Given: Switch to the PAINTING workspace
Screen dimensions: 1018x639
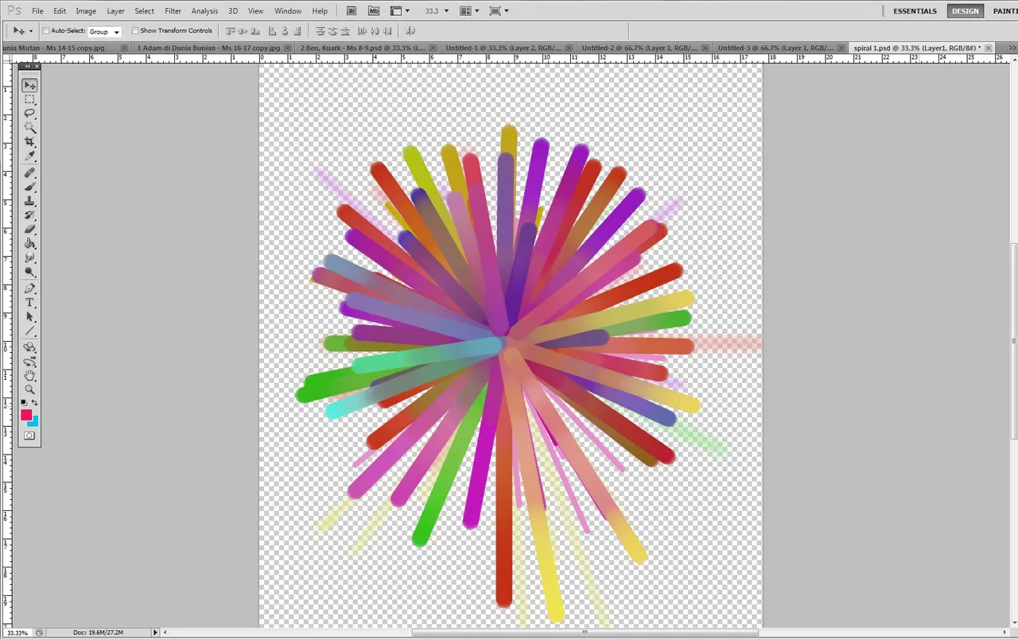Looking at the screenshot, I should [1004, 11].
